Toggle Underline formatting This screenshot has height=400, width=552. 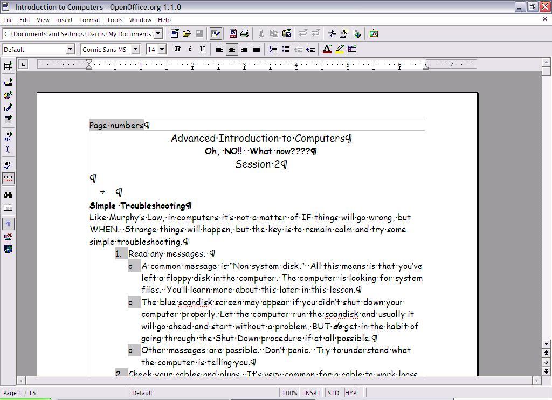tap(202, 49)
